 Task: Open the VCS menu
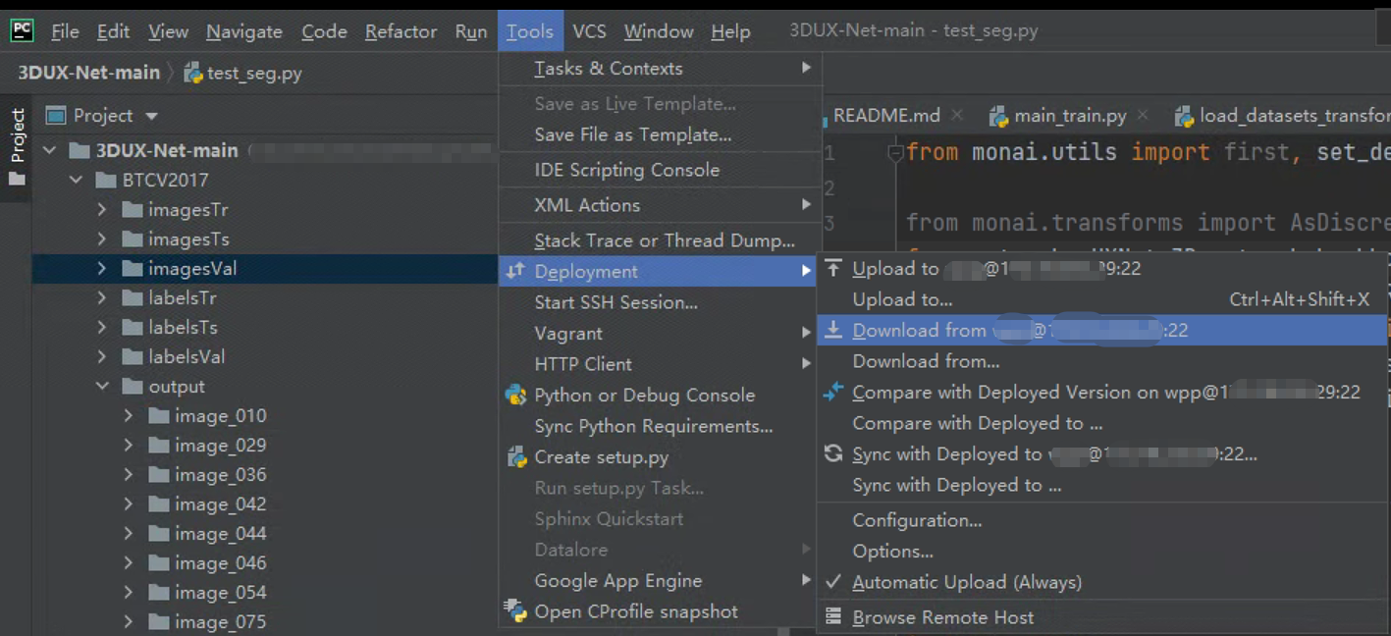click(x=589, y=31)
